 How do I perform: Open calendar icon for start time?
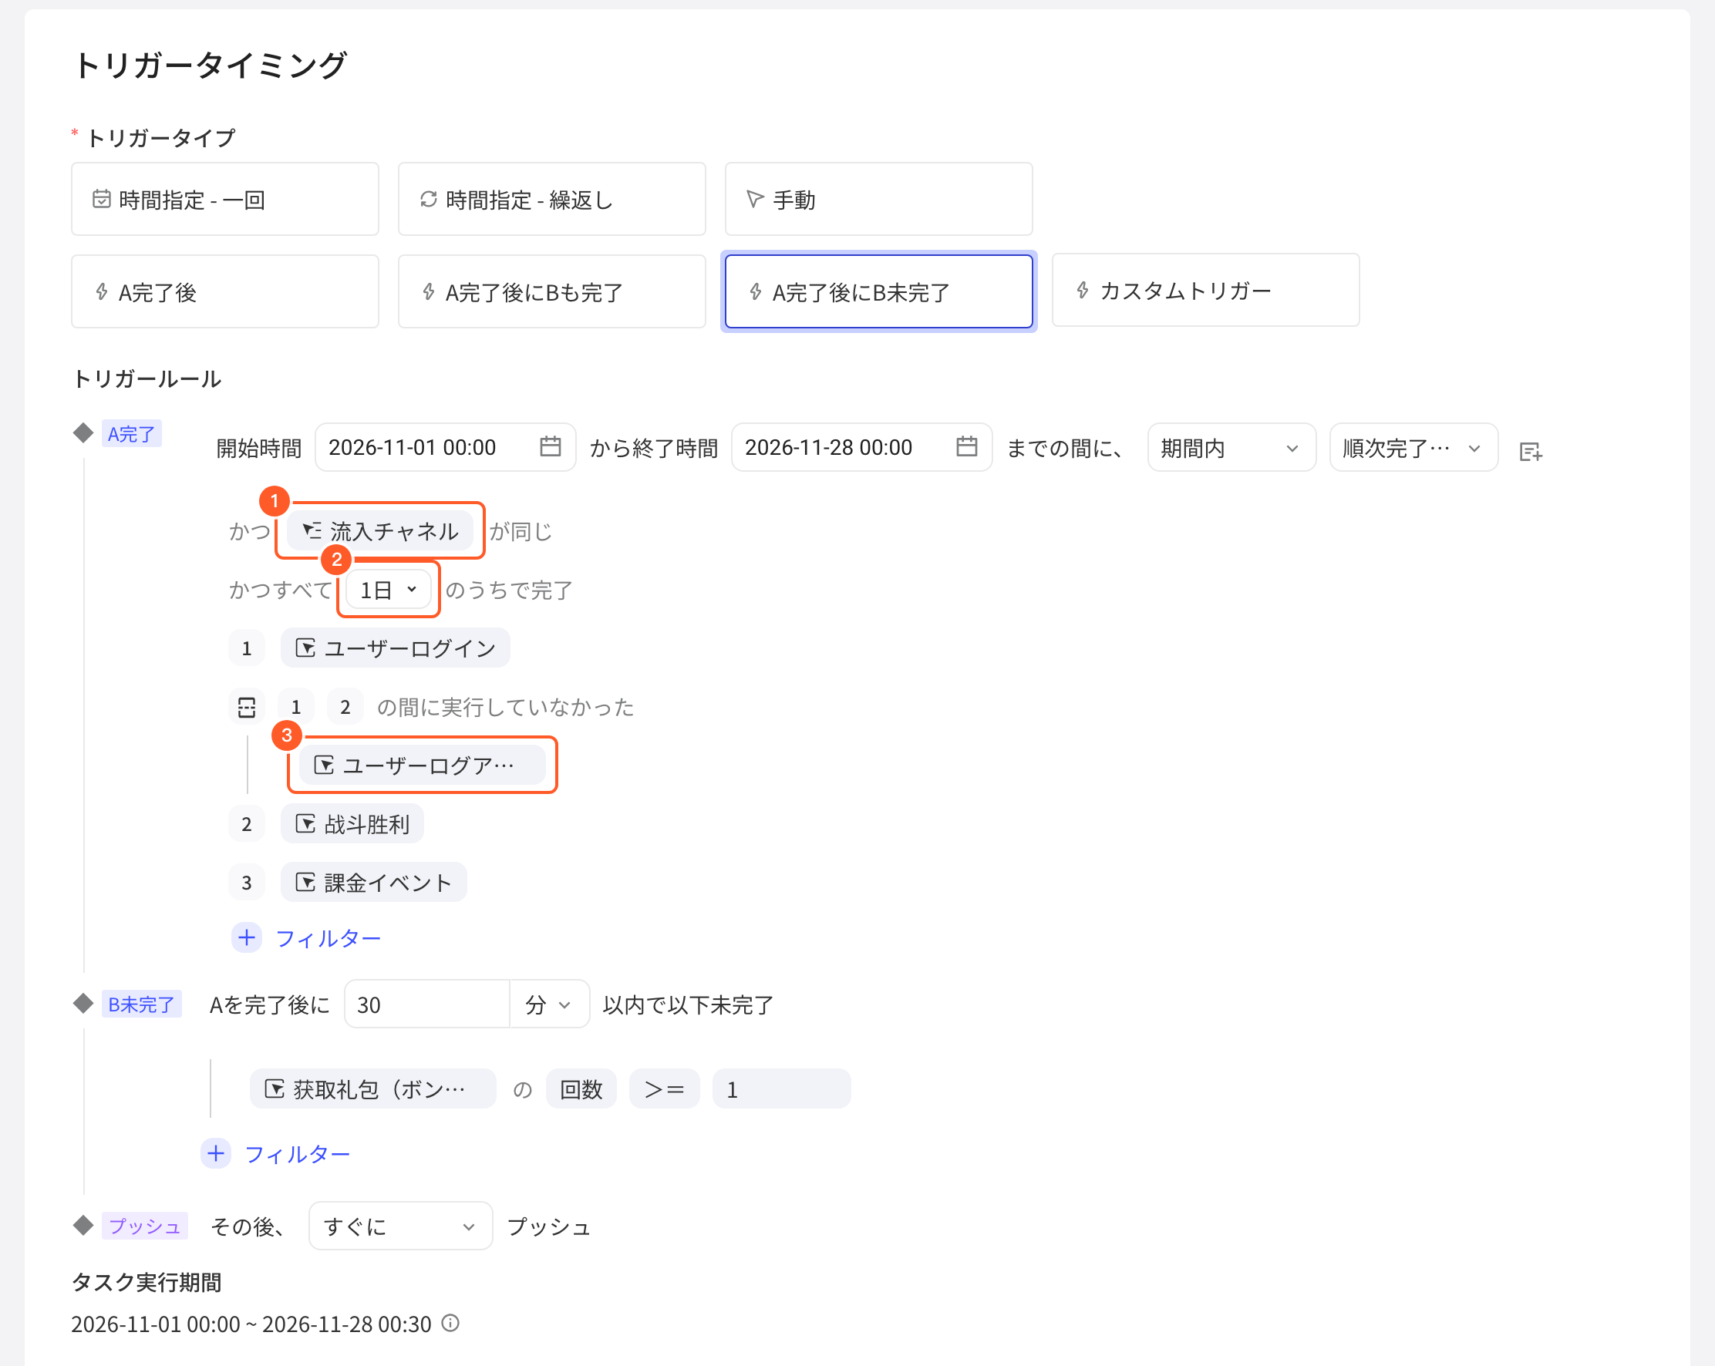point(551,447)
